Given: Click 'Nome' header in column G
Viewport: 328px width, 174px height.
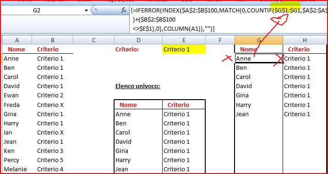Looking at the screenshot, I should 249,50.
